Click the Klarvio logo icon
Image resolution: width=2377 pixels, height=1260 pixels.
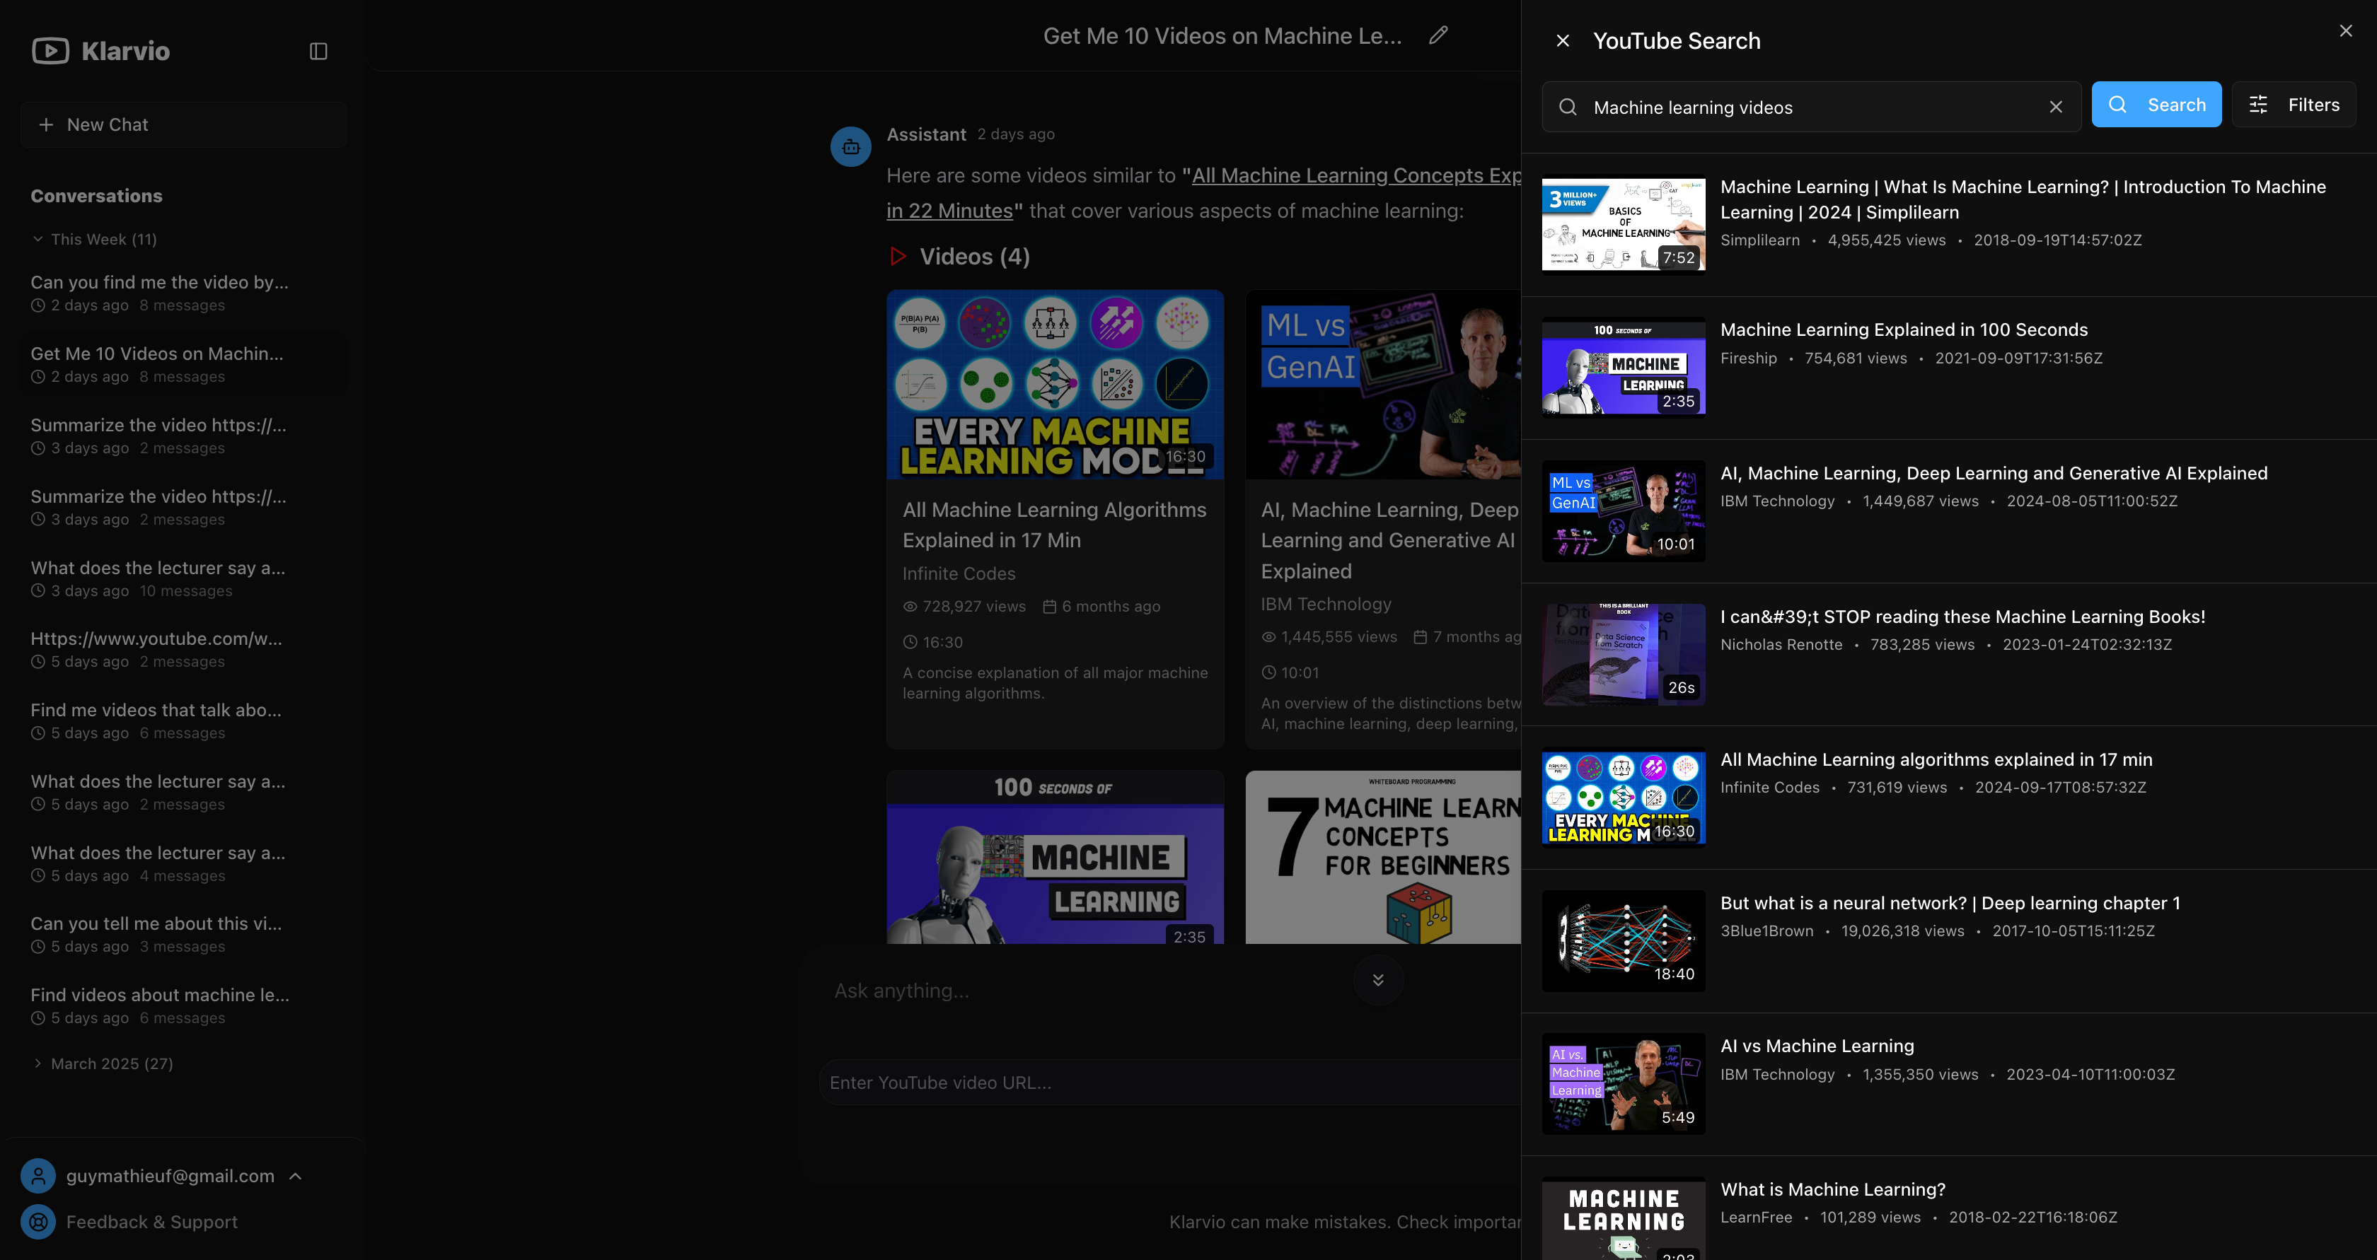click(50, 51)
